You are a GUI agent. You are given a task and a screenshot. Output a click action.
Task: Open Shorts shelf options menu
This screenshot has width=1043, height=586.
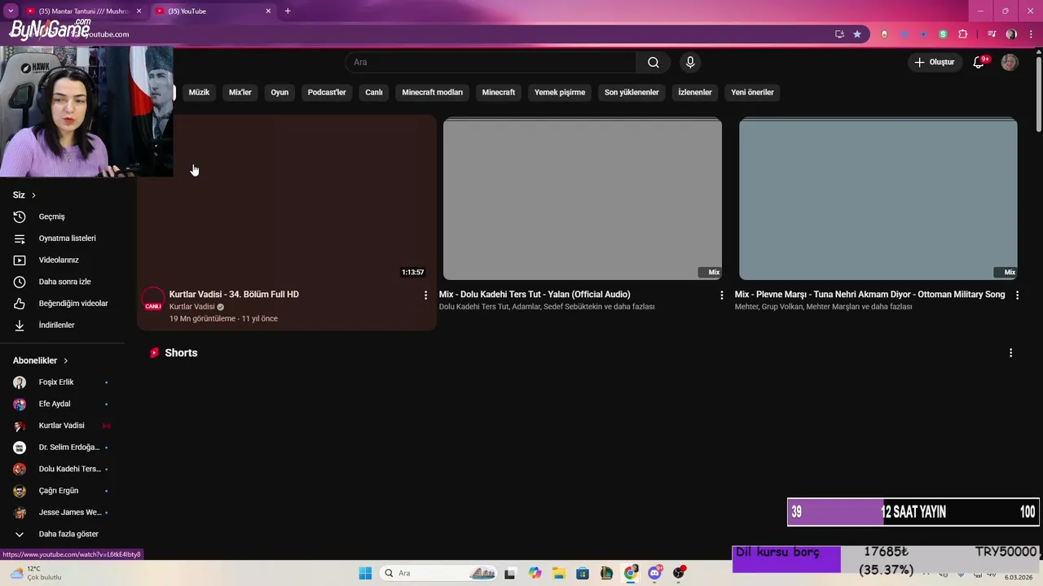click(1010, 353)
